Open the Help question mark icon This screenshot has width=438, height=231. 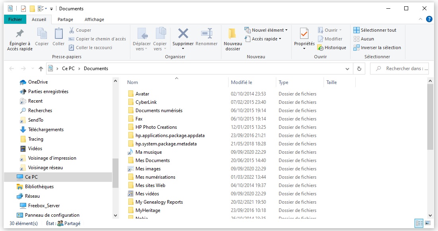429,19
